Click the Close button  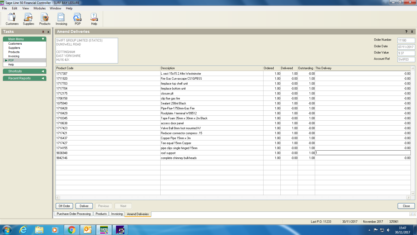pos(406,206)
